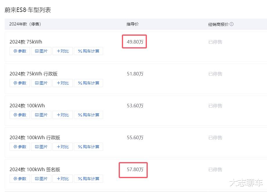Click the 2024年款（停售） header tab
Screen dimensions: 267x192
pyautogui.click(x=25, y=24)
